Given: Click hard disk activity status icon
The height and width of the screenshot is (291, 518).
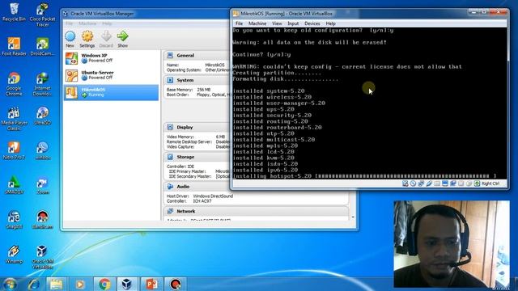Looking at the screenshot, I should [x=405, y=183].
